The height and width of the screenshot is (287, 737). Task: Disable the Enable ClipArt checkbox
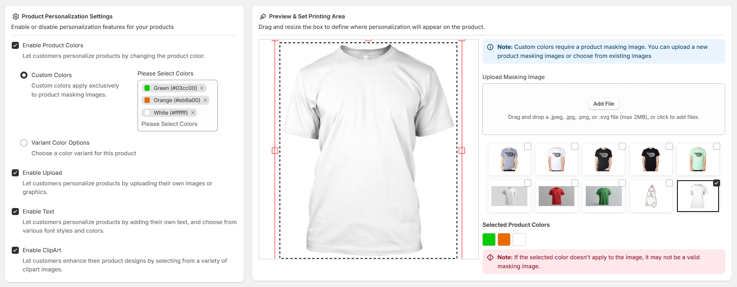tap(15, 250)
